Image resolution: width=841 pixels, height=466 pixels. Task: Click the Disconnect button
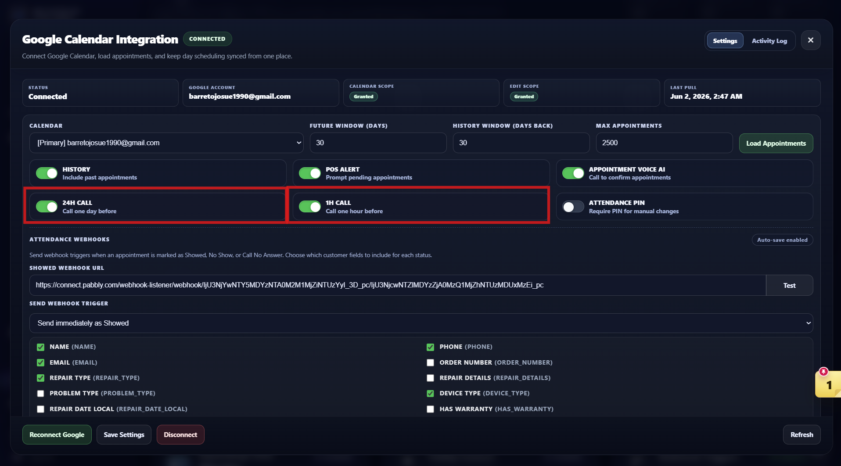[180, 435]
